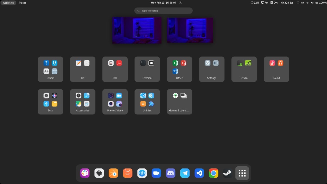
Task: Switch to the smaller right workspace thumbnail
Action: (x=190, y=30)
